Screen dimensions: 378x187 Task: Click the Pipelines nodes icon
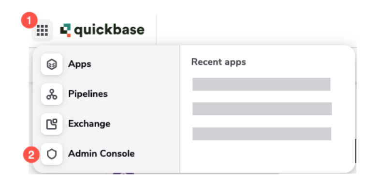coord(52,94)
